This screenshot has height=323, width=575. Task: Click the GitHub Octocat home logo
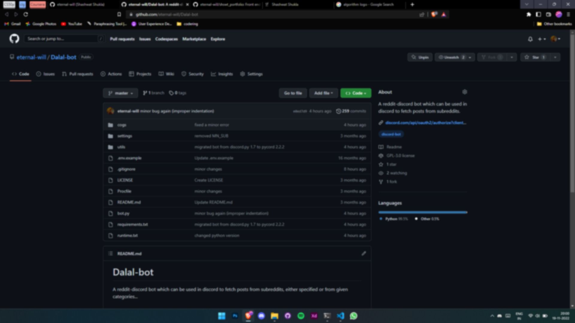14,39
